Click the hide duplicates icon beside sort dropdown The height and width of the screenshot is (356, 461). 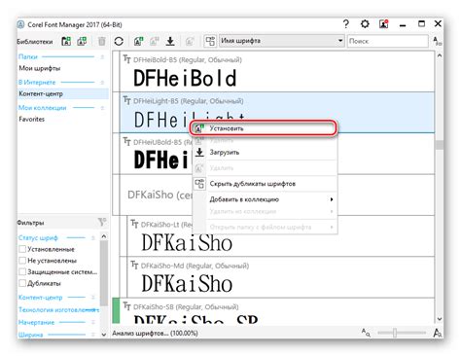(x=210, y=41)
